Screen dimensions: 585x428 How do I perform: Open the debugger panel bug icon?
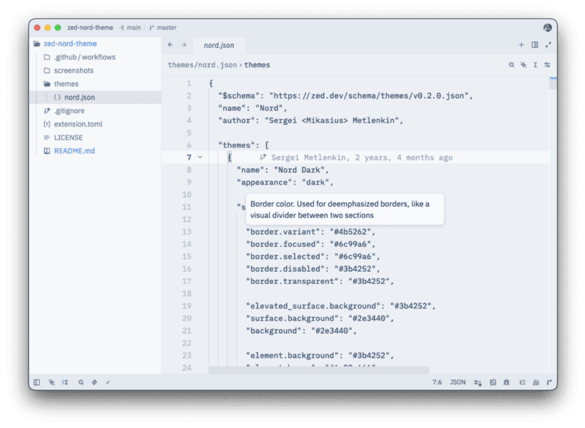[x=506, y=383]
